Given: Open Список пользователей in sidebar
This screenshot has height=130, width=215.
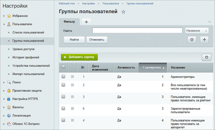Looking at the screenshot, I should click(x=28, y=32).
